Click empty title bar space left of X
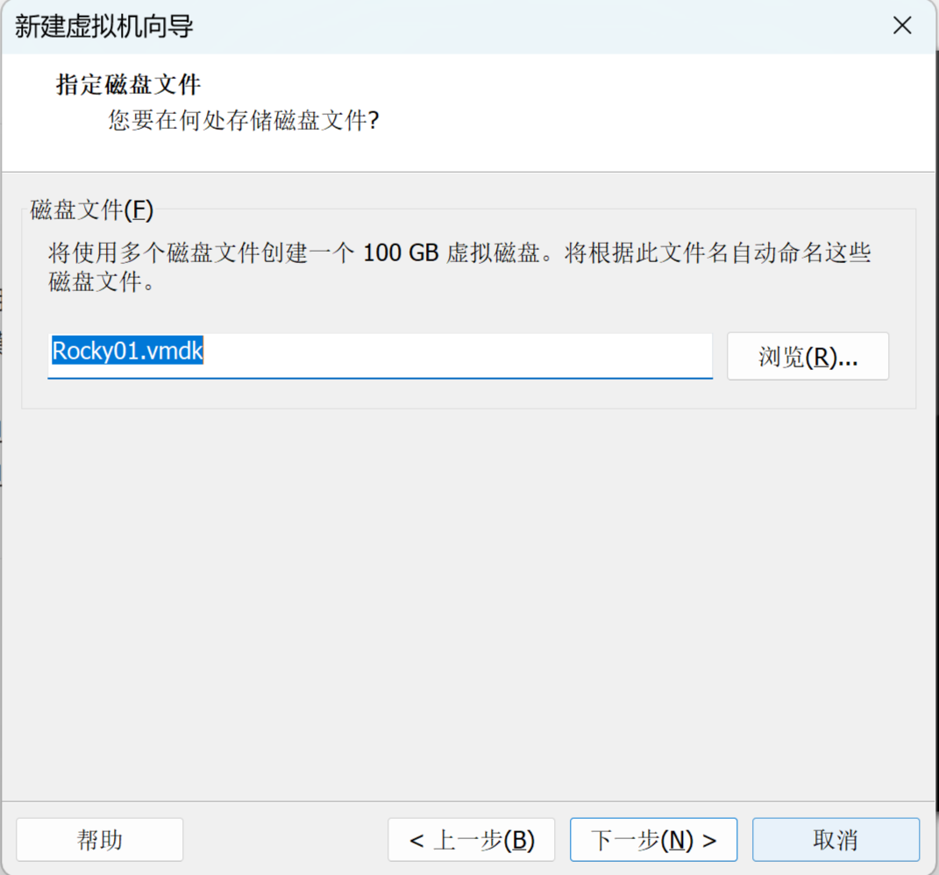Screen dimensions: 939x875 coord(539,26)
